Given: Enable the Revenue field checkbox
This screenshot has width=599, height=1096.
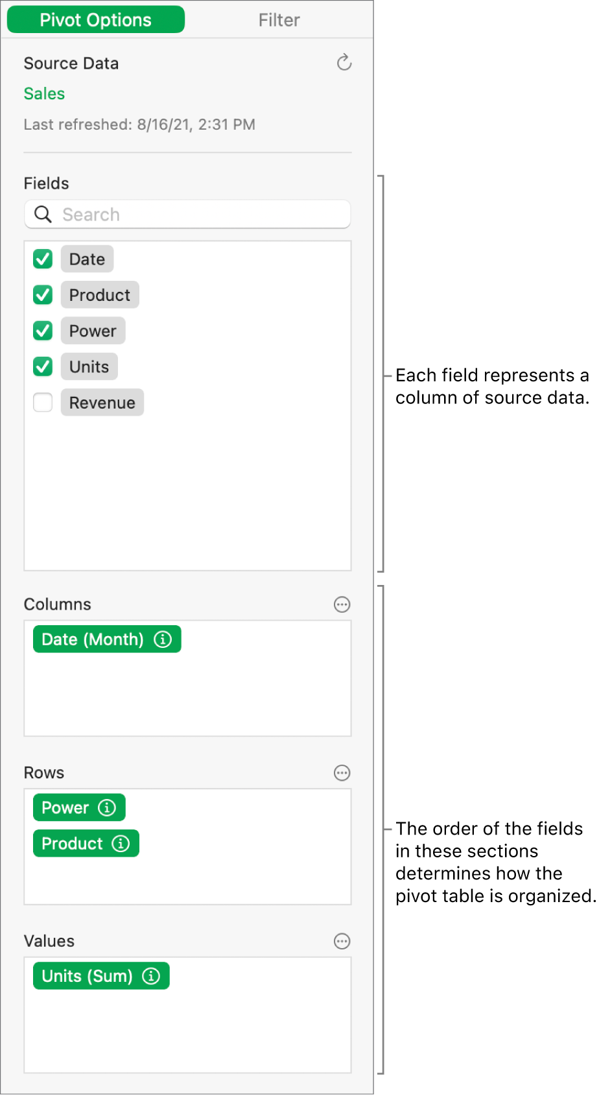Looking at the screenshot, I should [42, 402].
